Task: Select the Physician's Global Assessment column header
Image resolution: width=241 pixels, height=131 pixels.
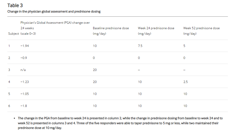Action: [55, 28]
